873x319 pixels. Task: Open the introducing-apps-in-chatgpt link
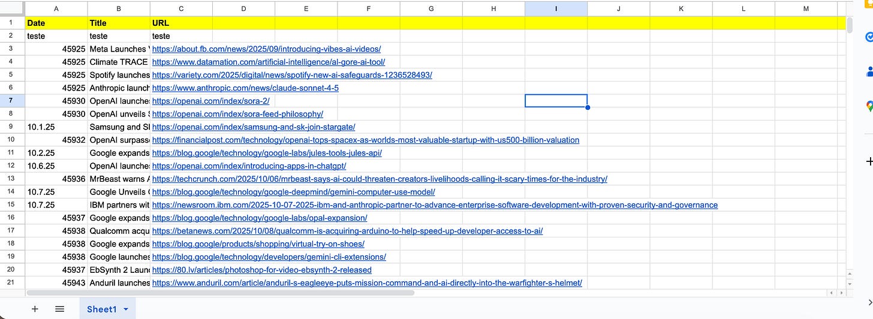tap(249, 166)
